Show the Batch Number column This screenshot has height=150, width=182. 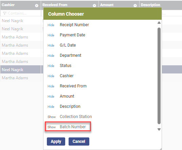(52, 127)
